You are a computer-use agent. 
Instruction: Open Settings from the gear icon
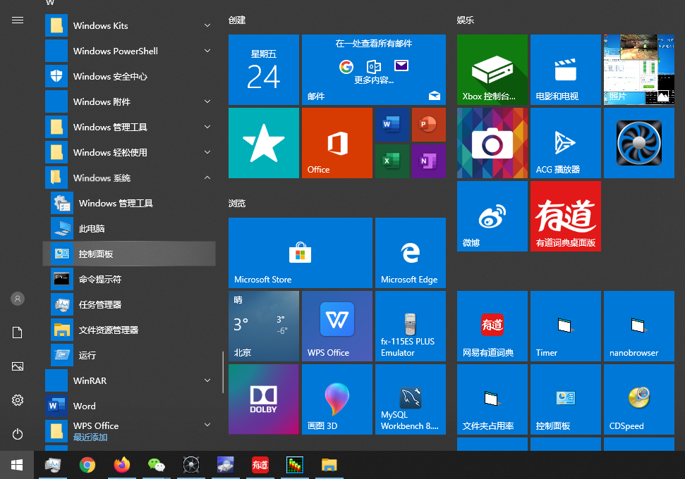[x=18, y=400]
